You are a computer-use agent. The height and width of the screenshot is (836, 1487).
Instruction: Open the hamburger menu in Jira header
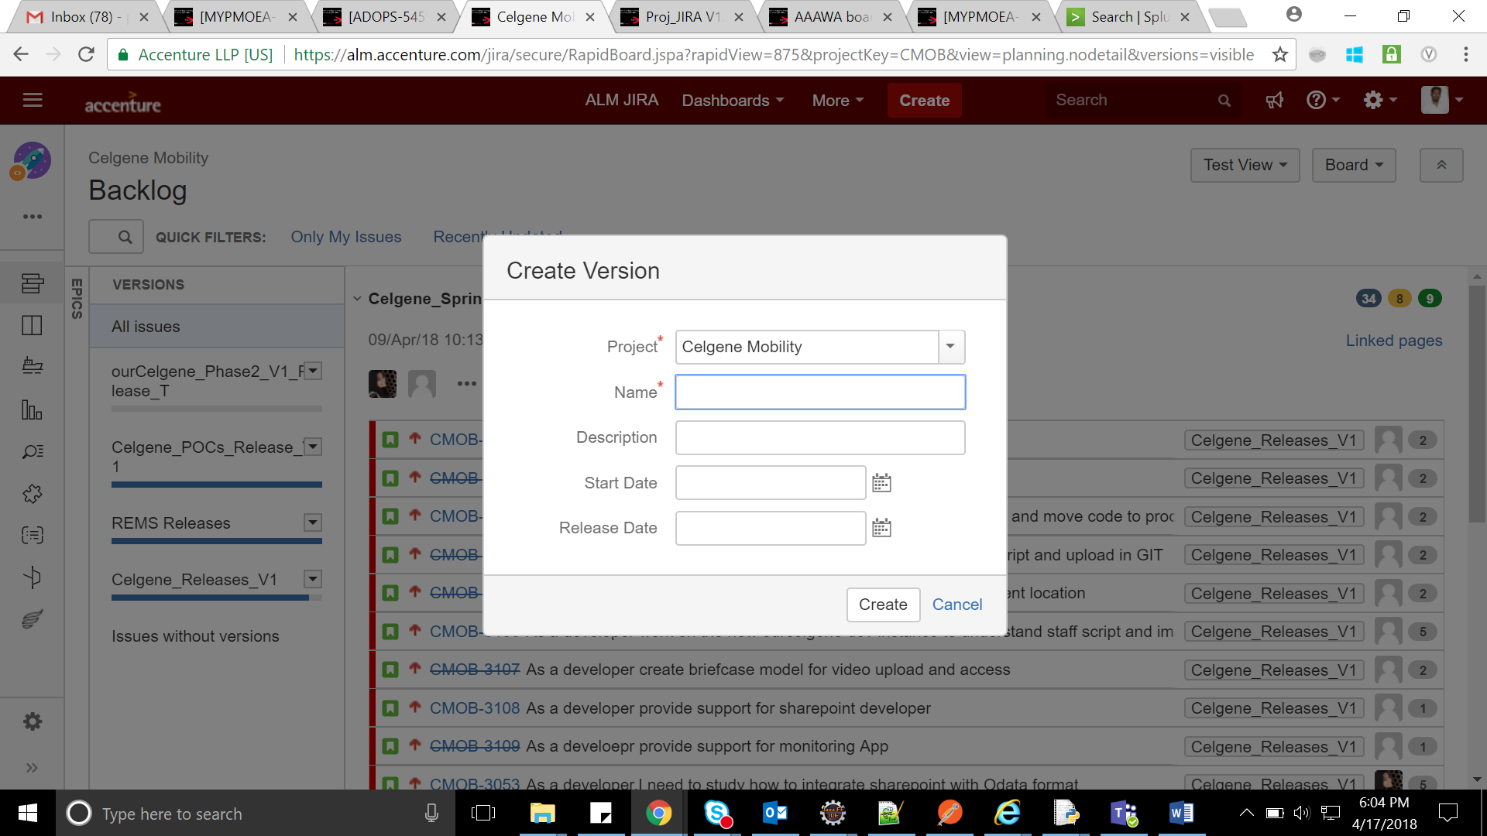tap(33, 100)
